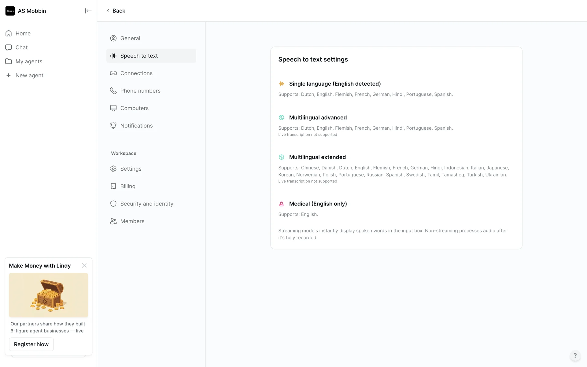Click the plus icon for New agent
This screenshot has width=587, height=367.
9,75
